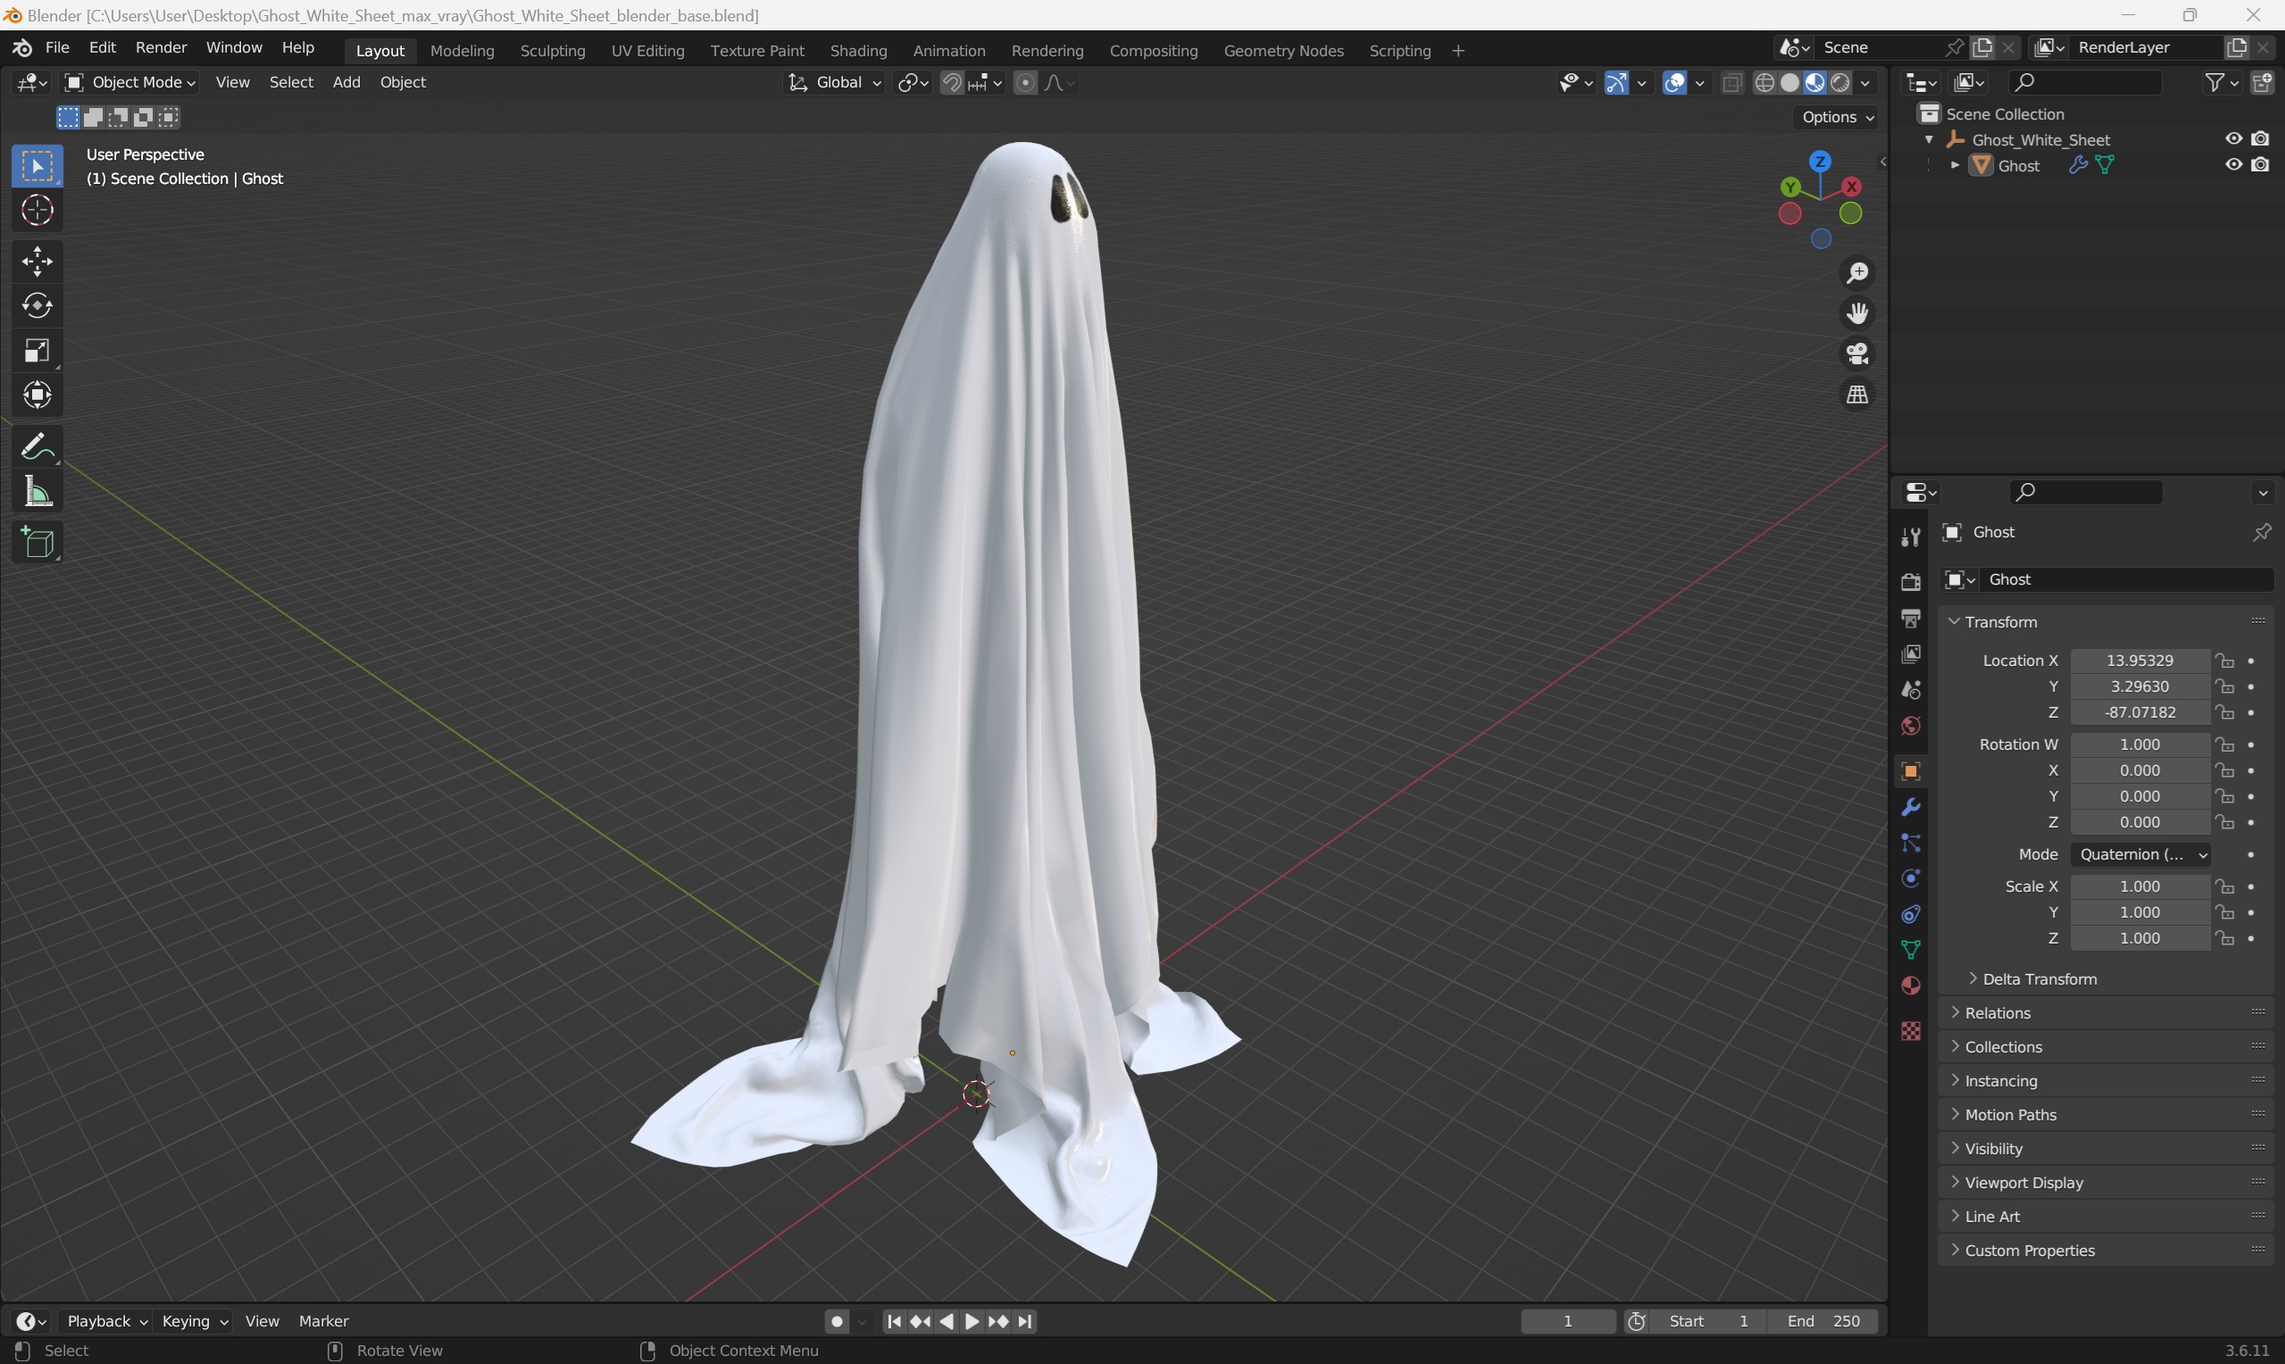The image size is (2285, 1364).
Task: Open the Render properties tab
Action: (x=1911, y=582)
